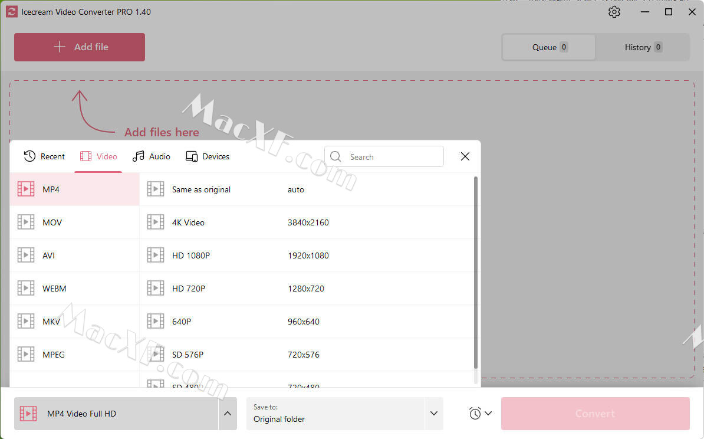The image size is (704, 439).
Task: Switch to the Recent tab
Action: tap(44, 156)
